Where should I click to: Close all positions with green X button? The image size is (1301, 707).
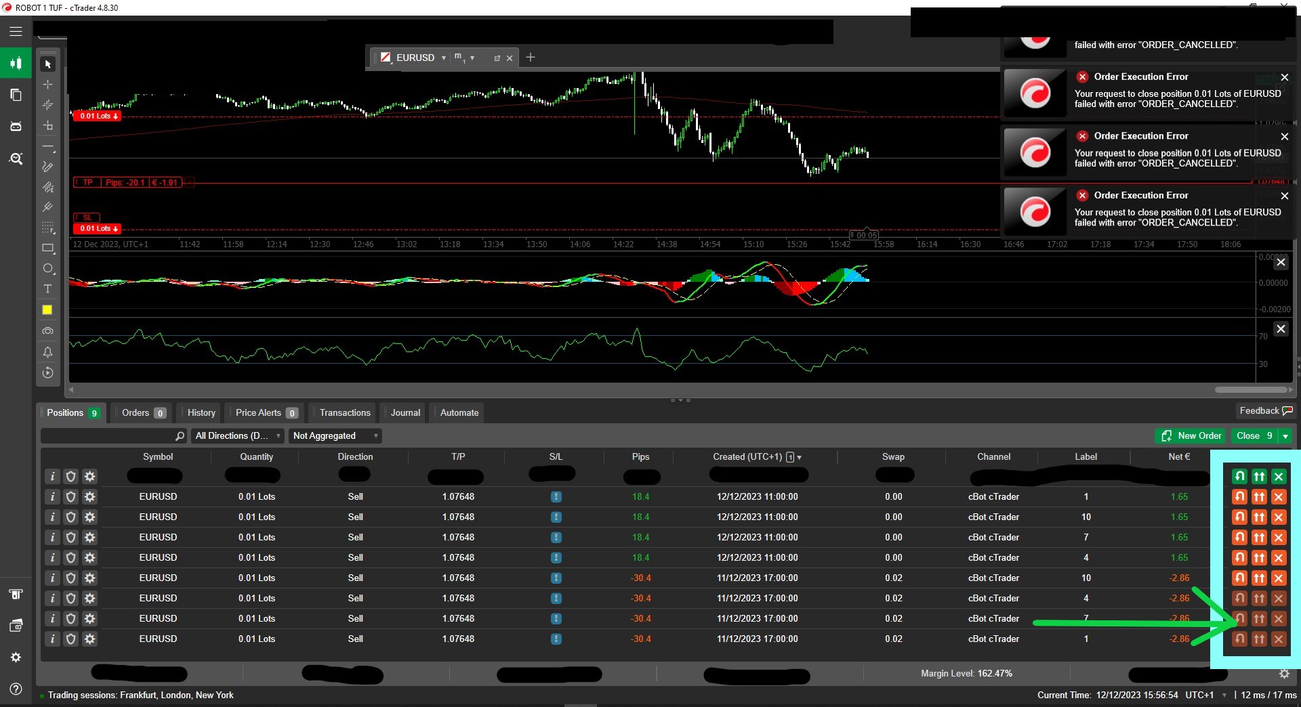[1279, 477]
